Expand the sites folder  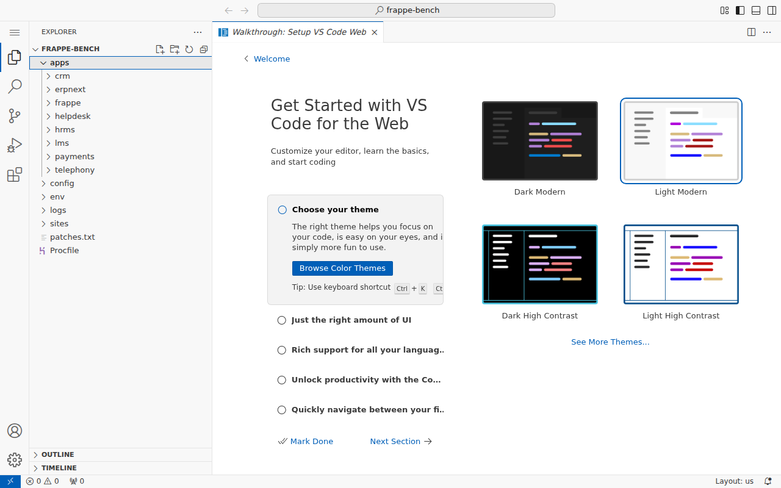pyautogui.click(x=121, y=224)
